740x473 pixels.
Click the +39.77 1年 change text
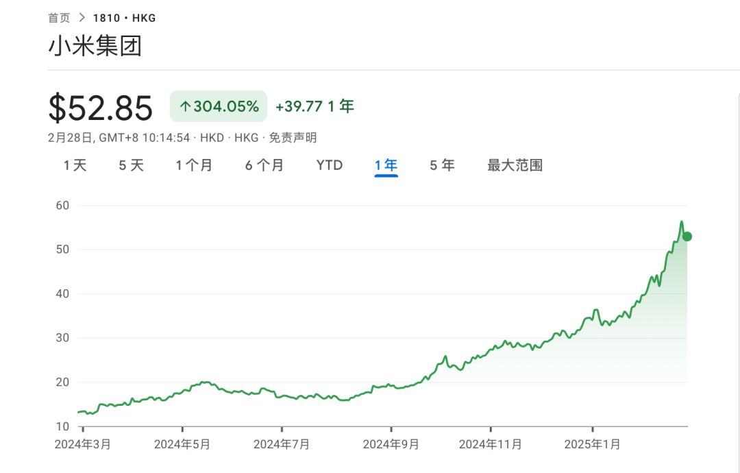click(x=314, y=106)
